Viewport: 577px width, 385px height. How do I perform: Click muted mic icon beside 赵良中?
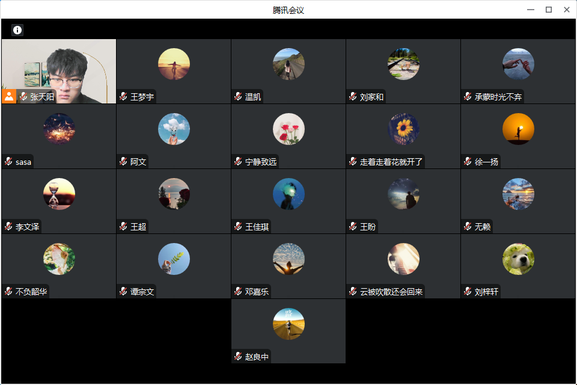click(x=238, y=356)
